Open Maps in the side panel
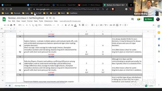 point(159,52)
